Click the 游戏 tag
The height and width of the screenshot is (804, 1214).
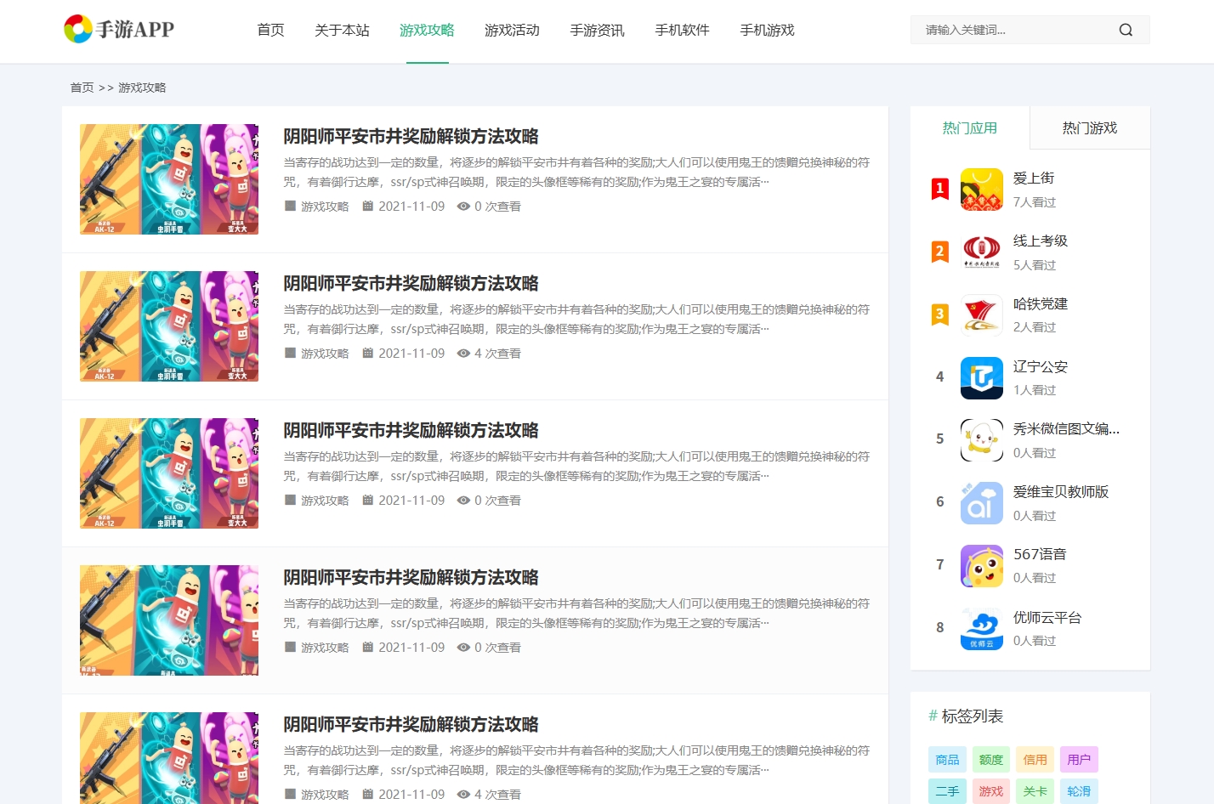[991, 791]
